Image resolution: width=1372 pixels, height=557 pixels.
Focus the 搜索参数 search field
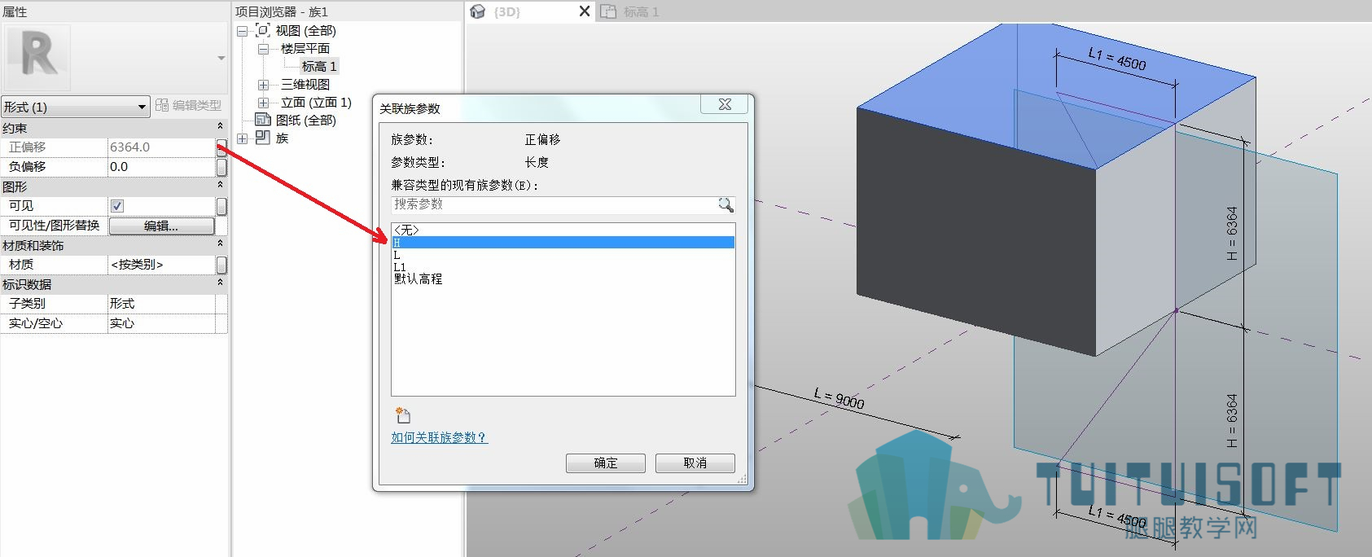point(554,204)
